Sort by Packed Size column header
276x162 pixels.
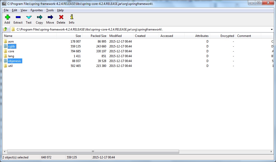coord(95,36)
